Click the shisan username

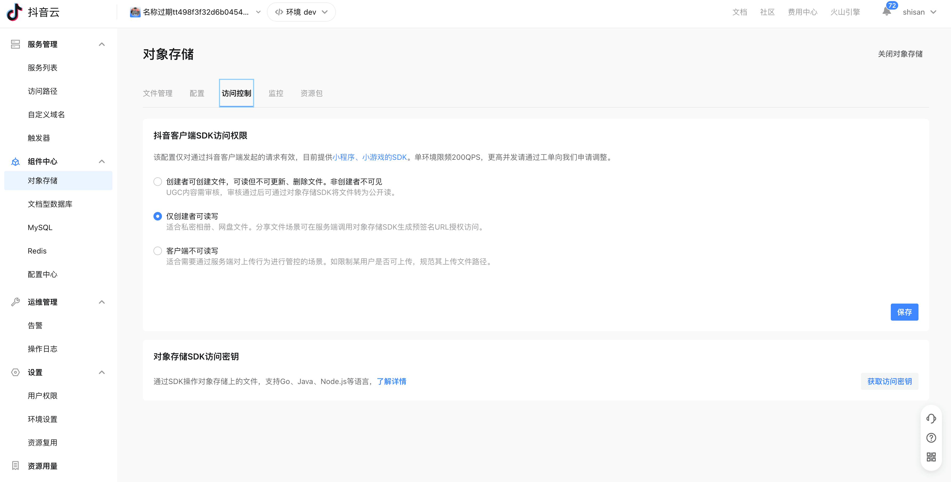[913, 12]
